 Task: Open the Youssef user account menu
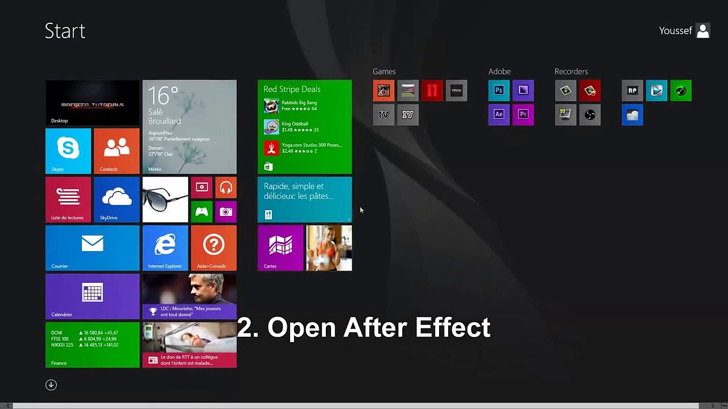coord(685,31)
